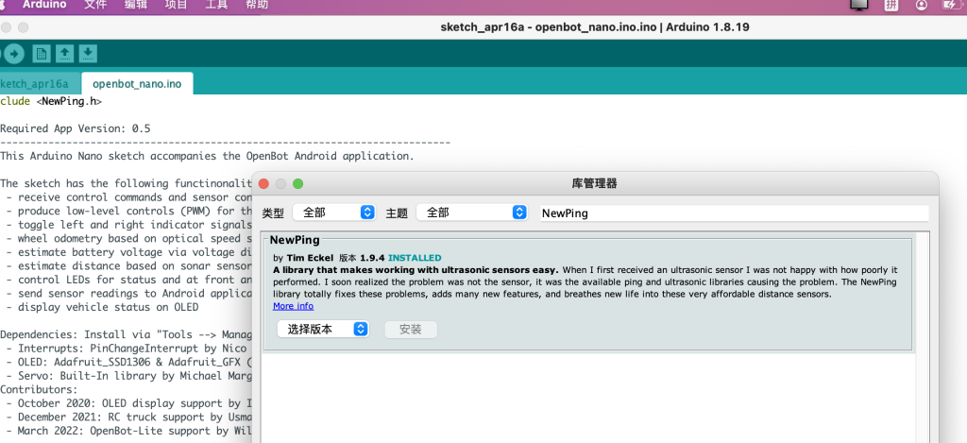Switch to the sketch_apr16a tab
This screenshot has width=967, height=443.
[x=40, y=84]
